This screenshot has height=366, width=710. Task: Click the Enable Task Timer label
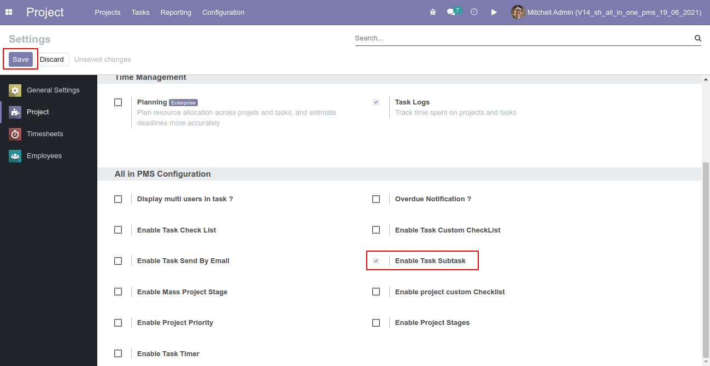coord(168,354)
